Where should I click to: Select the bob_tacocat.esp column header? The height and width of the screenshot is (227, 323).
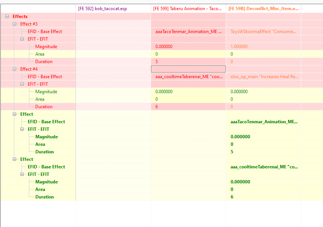[x=113, y=9]
